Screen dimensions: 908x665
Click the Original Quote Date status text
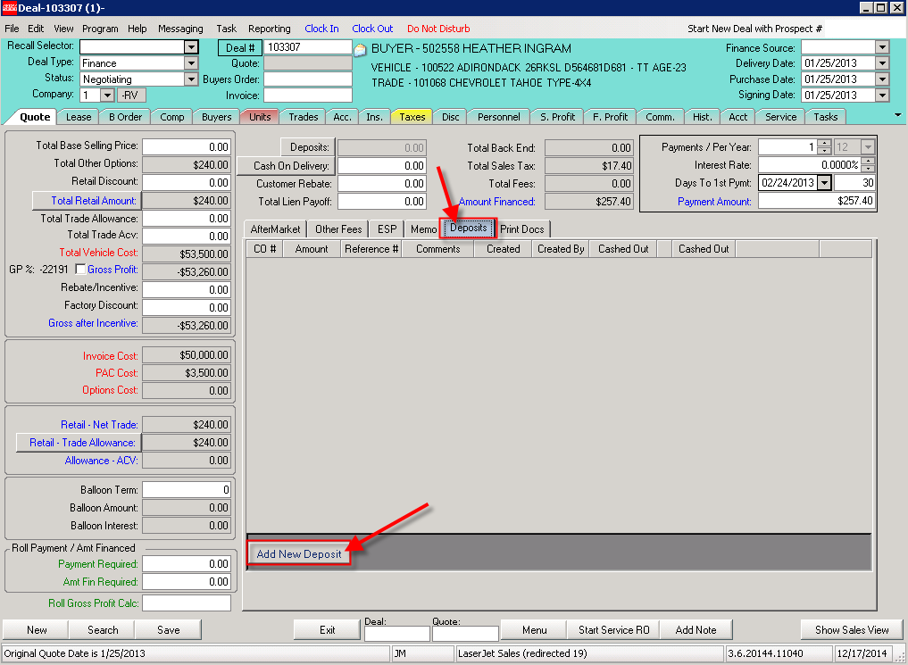pyautogui.click(x=75, y=653)
